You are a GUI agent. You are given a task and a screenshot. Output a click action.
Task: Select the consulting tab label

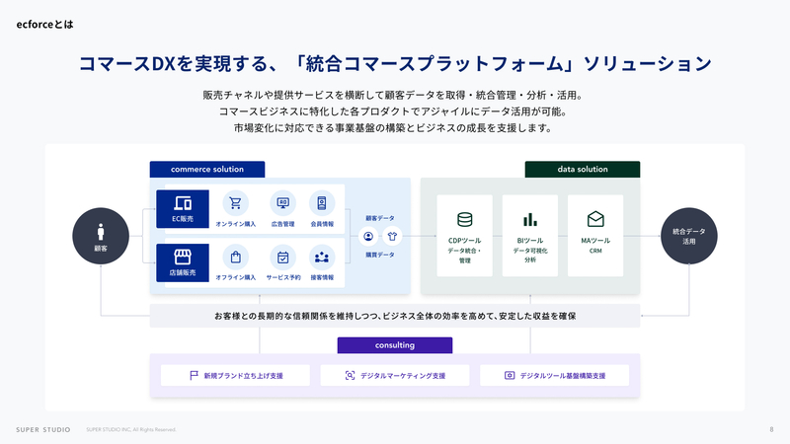(x=395, y=345)
